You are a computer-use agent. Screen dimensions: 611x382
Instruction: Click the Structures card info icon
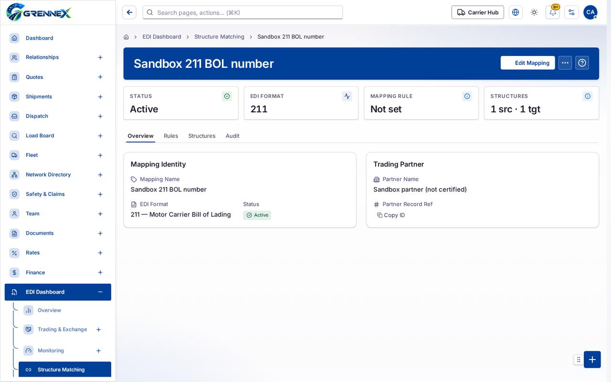[588, 96]
